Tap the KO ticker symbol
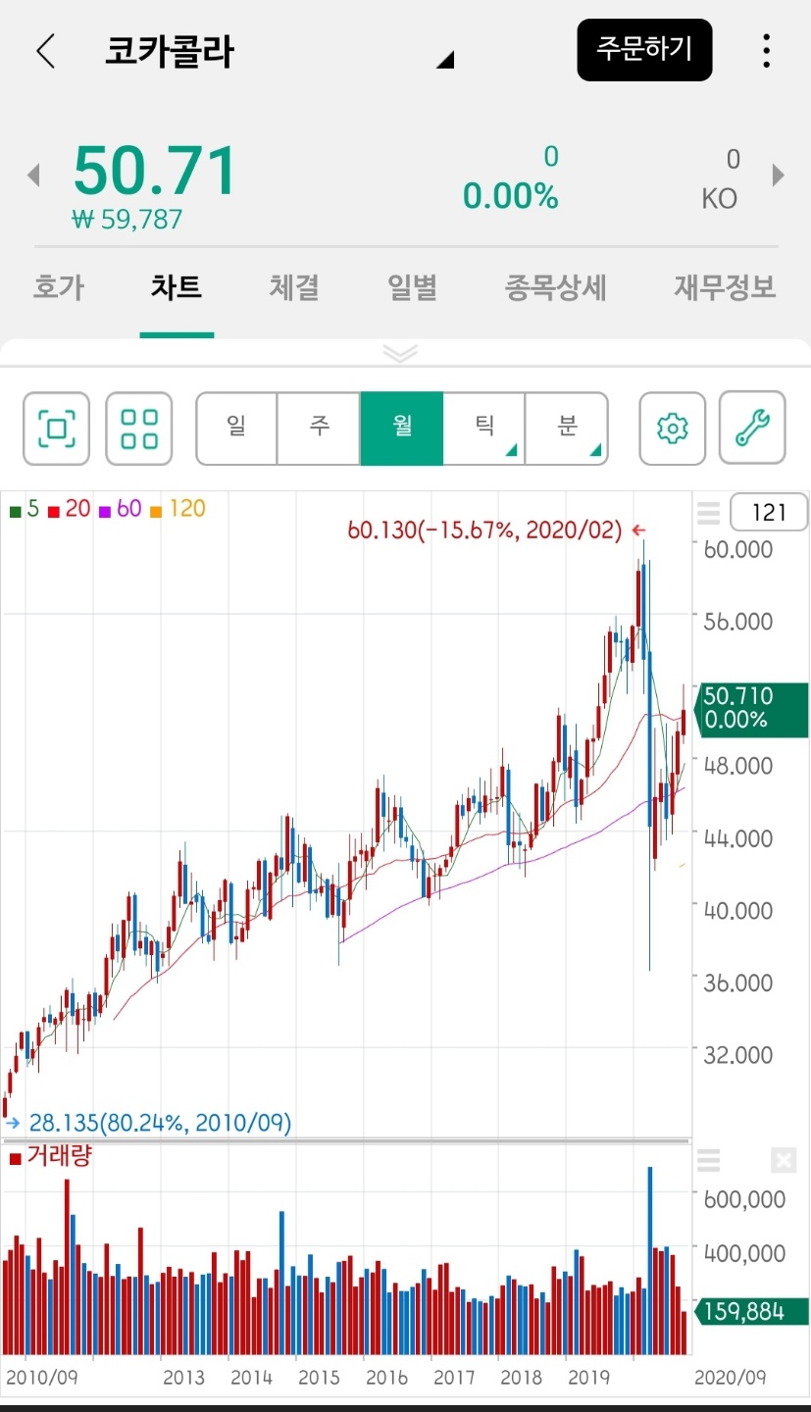Image resolution: width=811 pixels, height=1412 pixels. pos(720,199)
